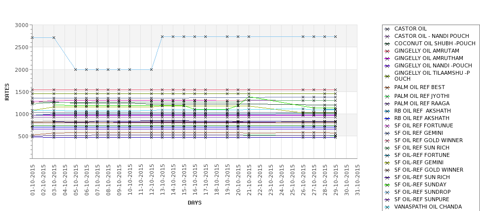Select SF OIL-REF SUNDAY legend label
480x211 pixels.
pyautogui.click(x=420, y=184)
